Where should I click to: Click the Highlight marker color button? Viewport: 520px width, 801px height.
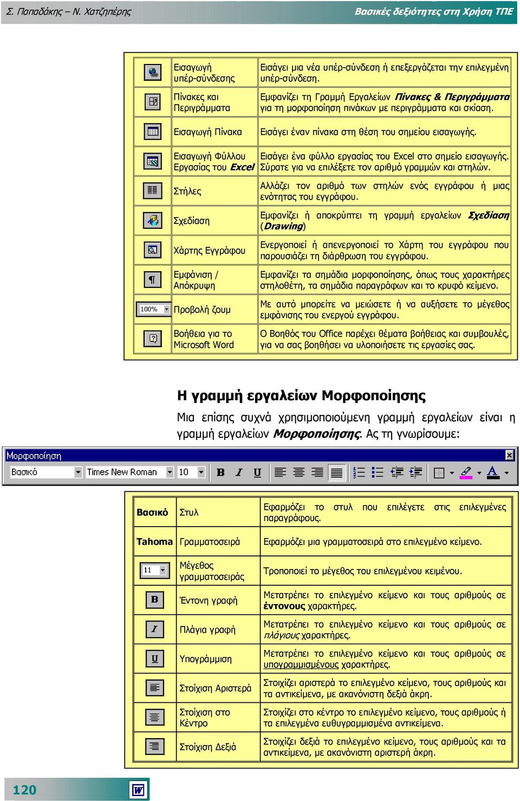point(466,472)
